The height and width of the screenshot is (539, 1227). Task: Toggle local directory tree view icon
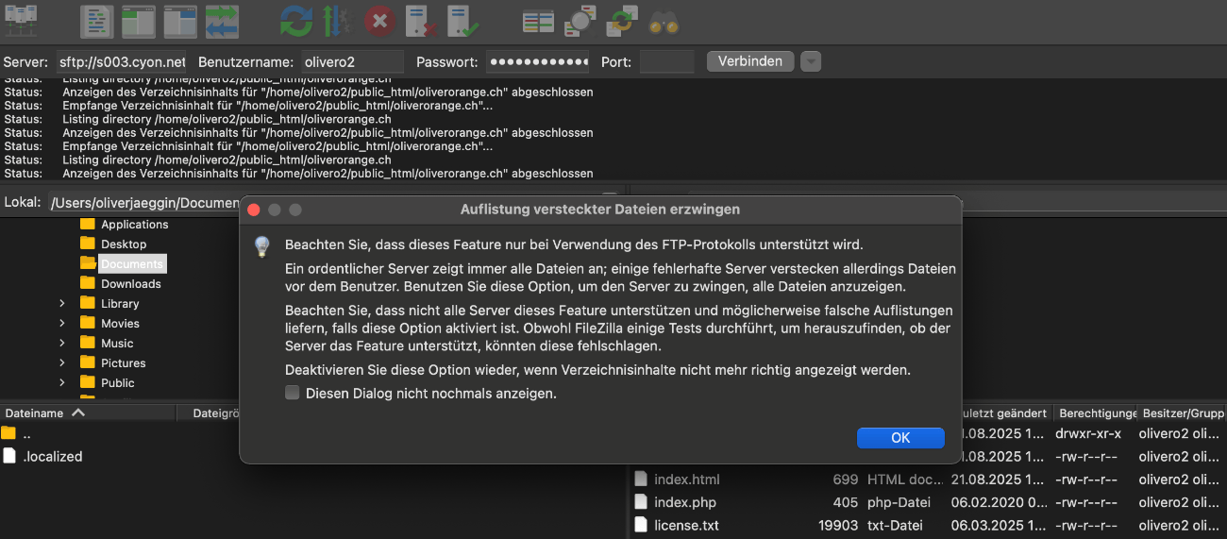pos(139,21)
